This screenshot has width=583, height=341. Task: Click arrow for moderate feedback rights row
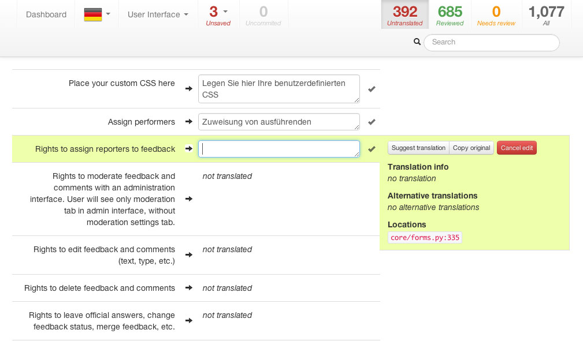click(189, 198)
